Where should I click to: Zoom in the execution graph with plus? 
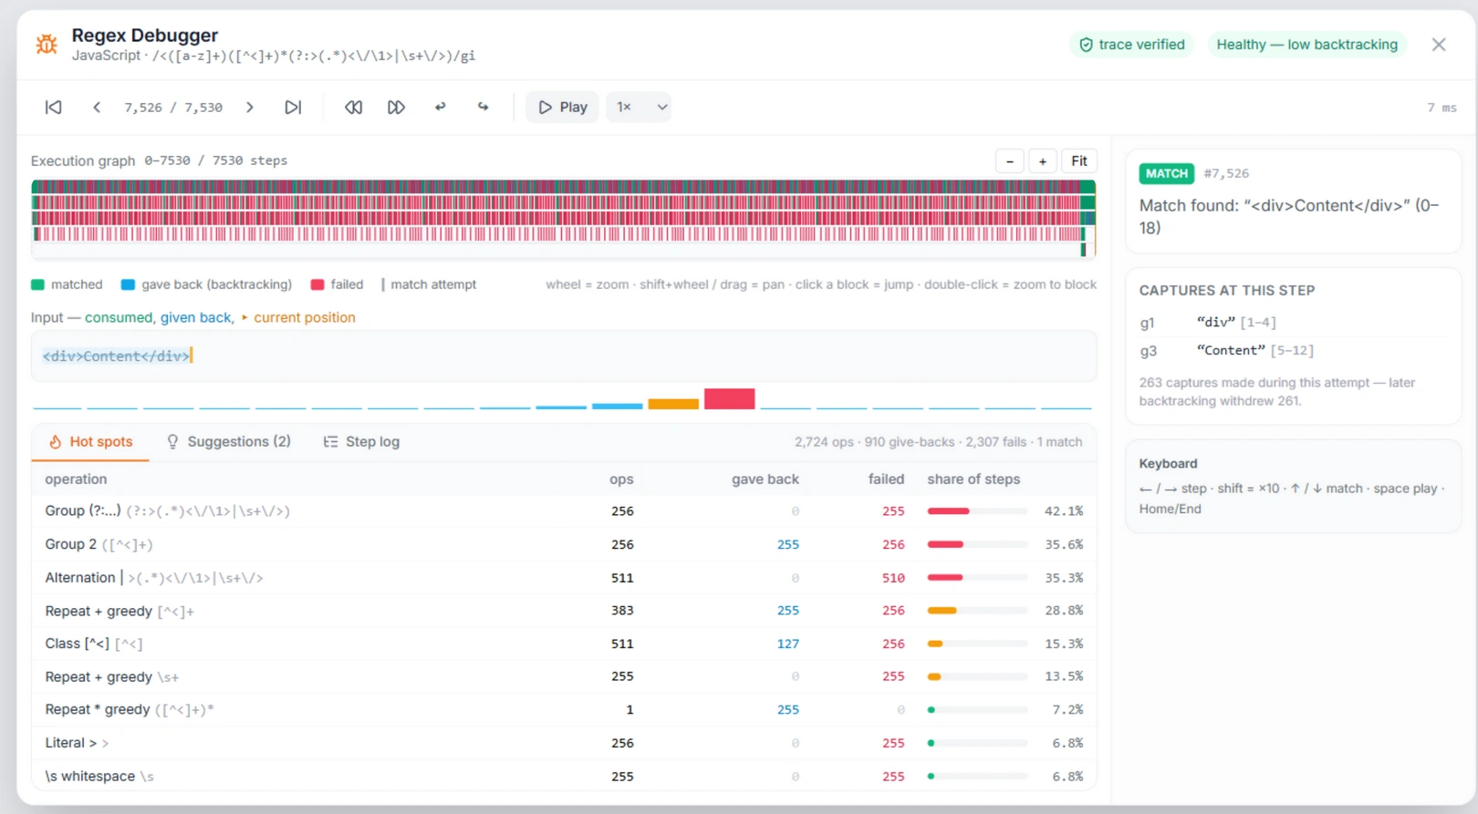click(1042, 161)
